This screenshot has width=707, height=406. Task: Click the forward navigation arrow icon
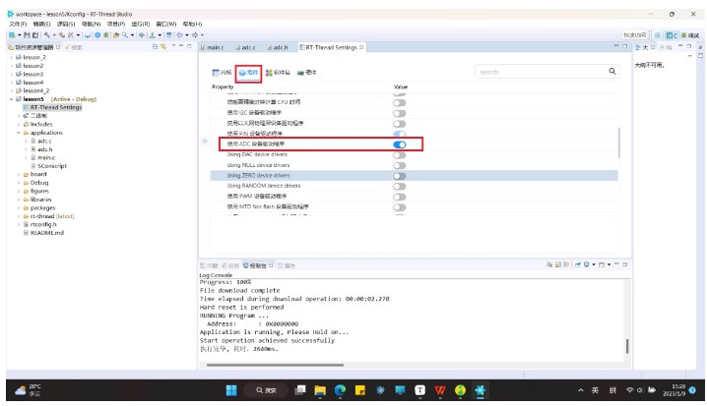(x=195, y=35)
